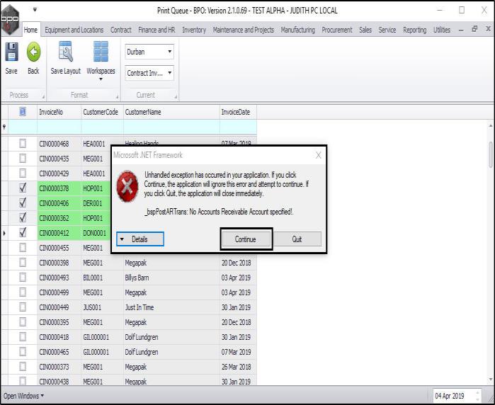Image resolution: width=495 pixels, height=405 pixels.
Task: Expand the Format group launcher
Action: point(117,96)
